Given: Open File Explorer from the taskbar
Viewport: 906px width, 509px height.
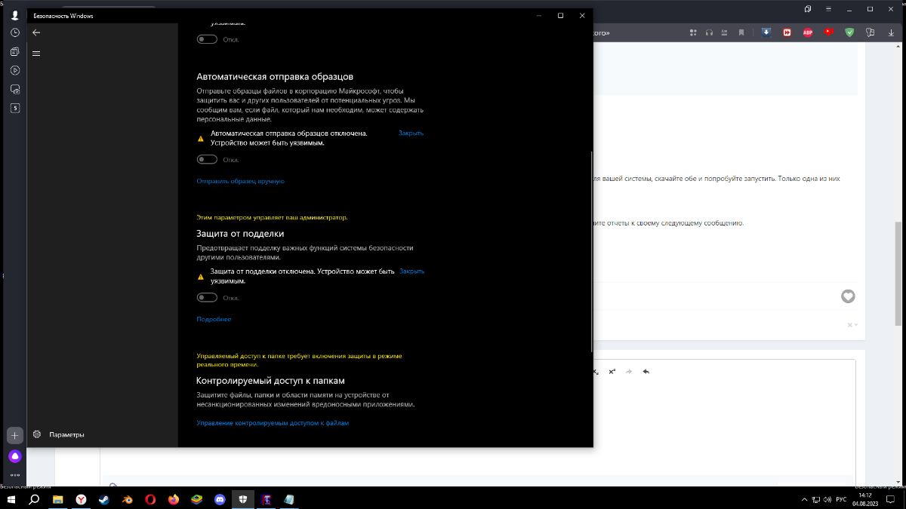Looking at the screenshot, I should (x=57, y=499).
